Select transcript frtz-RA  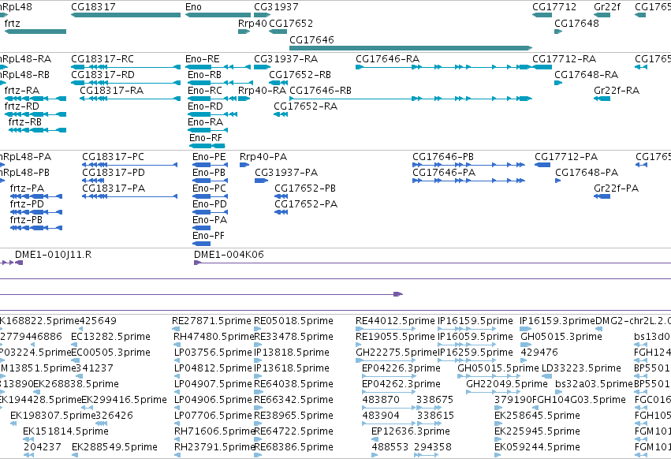pos(35,99)
